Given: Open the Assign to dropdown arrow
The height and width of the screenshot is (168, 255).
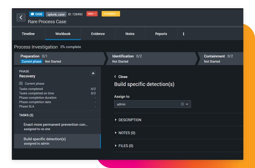Looking at the screenshot, I should (x=187, y=104).
